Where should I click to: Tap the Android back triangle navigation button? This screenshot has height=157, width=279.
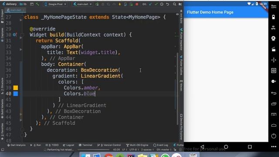pyautogui.click(x=202, y=147)
